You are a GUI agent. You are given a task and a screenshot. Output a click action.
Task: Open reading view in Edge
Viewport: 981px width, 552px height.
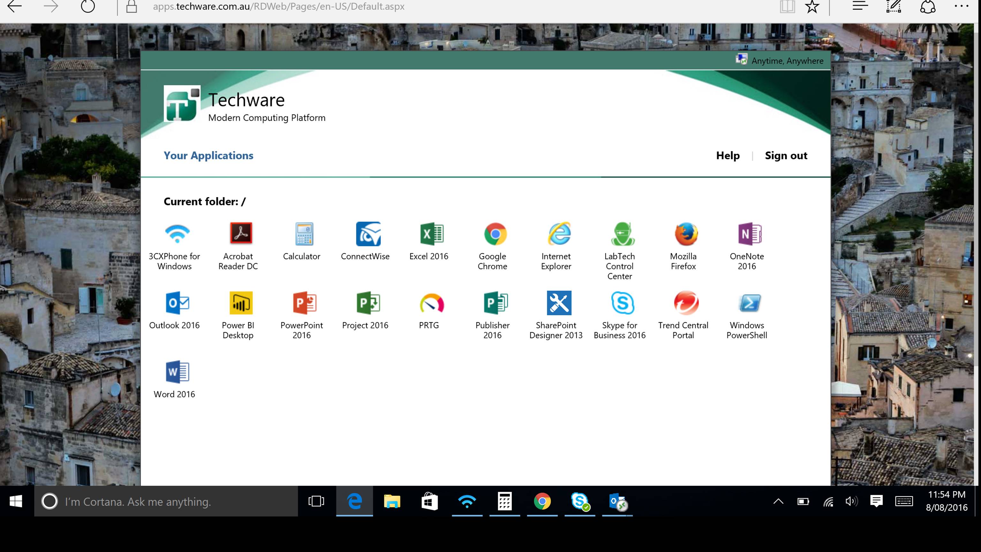click(x=787, y=6)
